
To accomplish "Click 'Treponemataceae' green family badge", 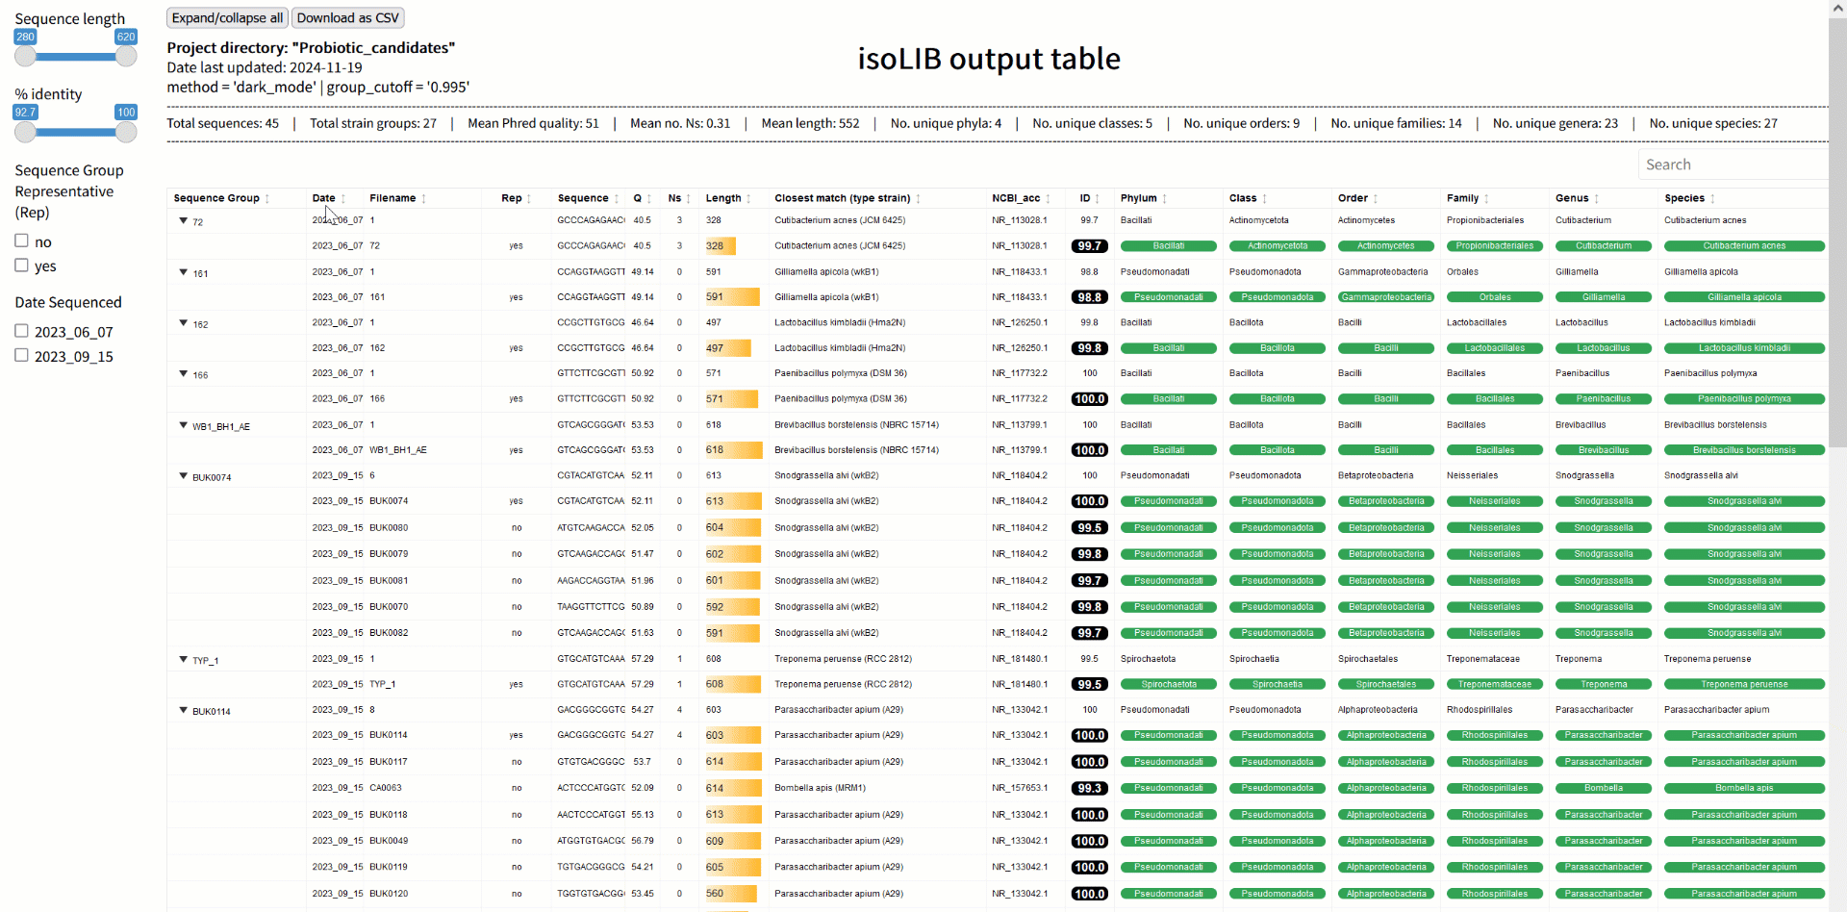I will [x=1495, y=685].
